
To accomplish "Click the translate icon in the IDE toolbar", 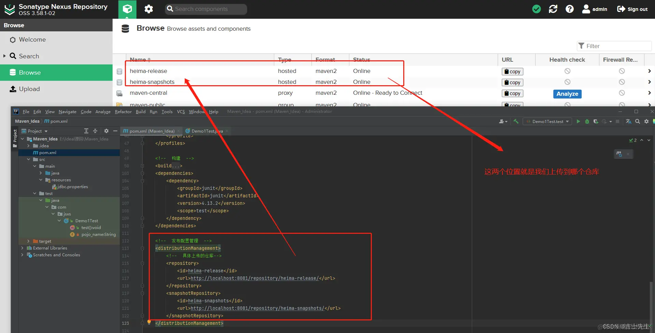I will 628,121.
